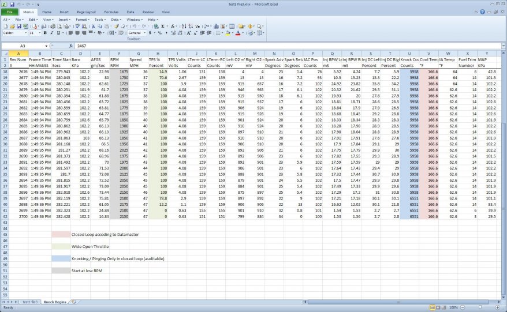Open the File tab
507x312 pixels.
pyautogui.click(x=9, y=12)
